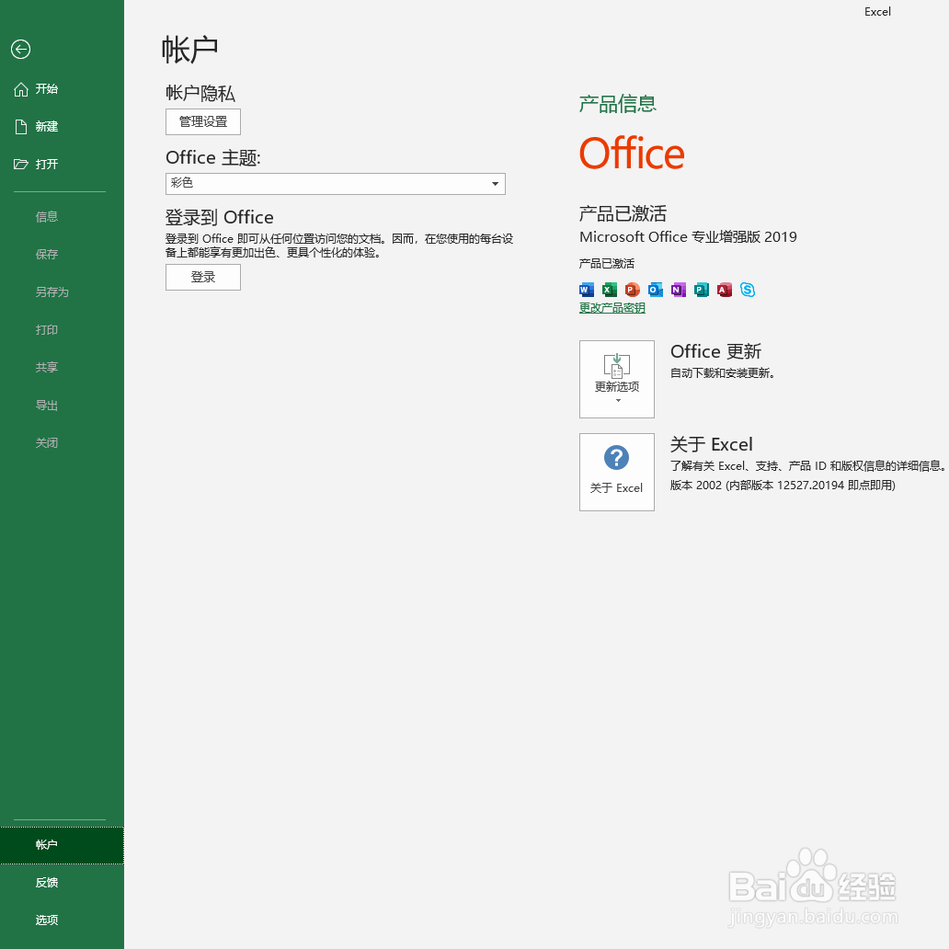The height and width of the screenshot is (949, 949).
Task: Click the version text 版本 2002
Action: (x=783, y=486)
